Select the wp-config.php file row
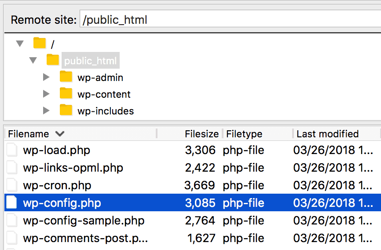This screenshot has height=250, width=381. click(x=193, y=202)
